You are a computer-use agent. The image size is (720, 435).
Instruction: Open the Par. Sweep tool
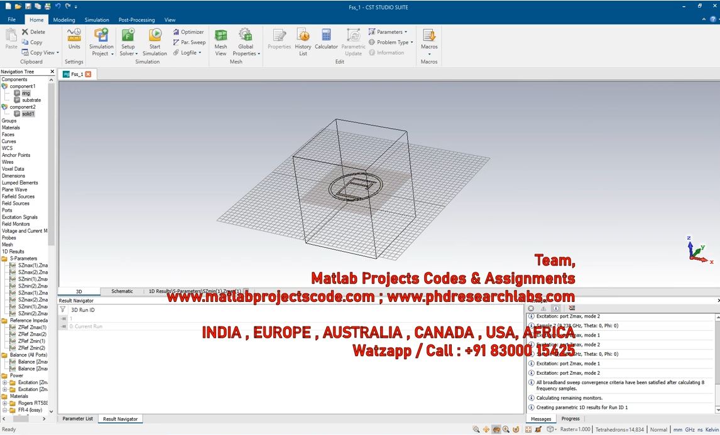[189, 42]
